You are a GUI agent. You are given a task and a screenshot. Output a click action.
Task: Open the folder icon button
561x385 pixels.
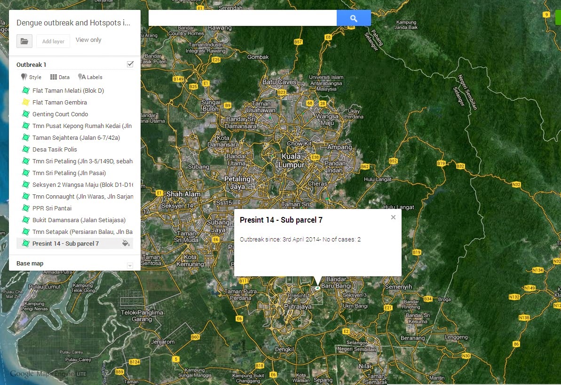(x=24, y=41)
